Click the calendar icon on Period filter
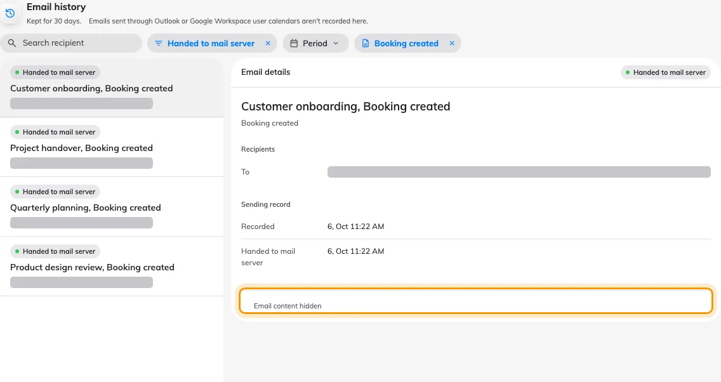This screenshot has width=721, height=382. (294, 43)
